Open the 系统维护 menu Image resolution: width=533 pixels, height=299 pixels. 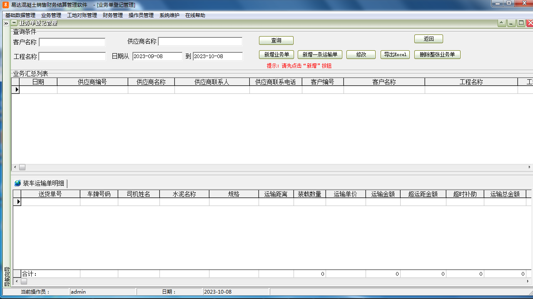169,15
